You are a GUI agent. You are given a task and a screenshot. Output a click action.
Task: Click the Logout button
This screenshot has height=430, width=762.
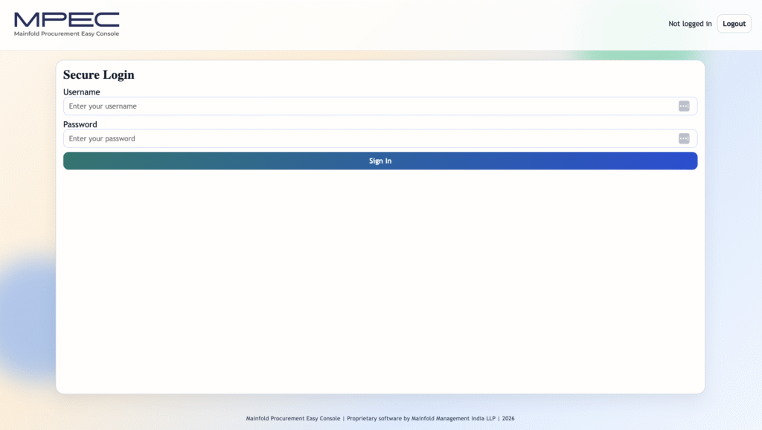(734, 24)
